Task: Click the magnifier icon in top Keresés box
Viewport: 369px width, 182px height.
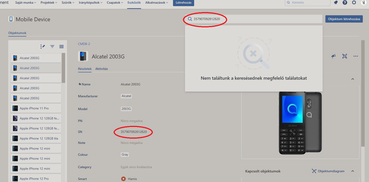Action: pyautogui.click(x=288, y=3)
